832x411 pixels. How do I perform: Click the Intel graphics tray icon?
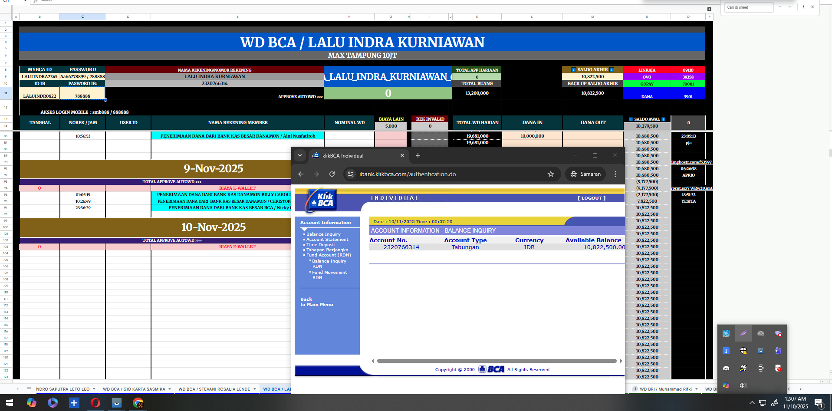(x=726, y=333)
